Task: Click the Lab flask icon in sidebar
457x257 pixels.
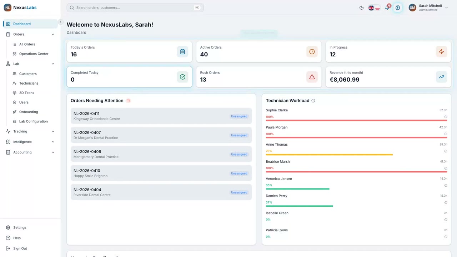Action: click(x=8, y=64)
